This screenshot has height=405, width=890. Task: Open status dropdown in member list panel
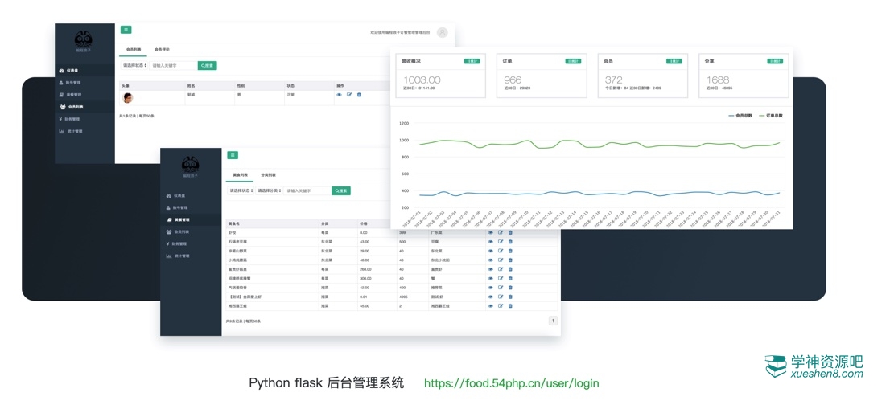[x=134, y=66]
